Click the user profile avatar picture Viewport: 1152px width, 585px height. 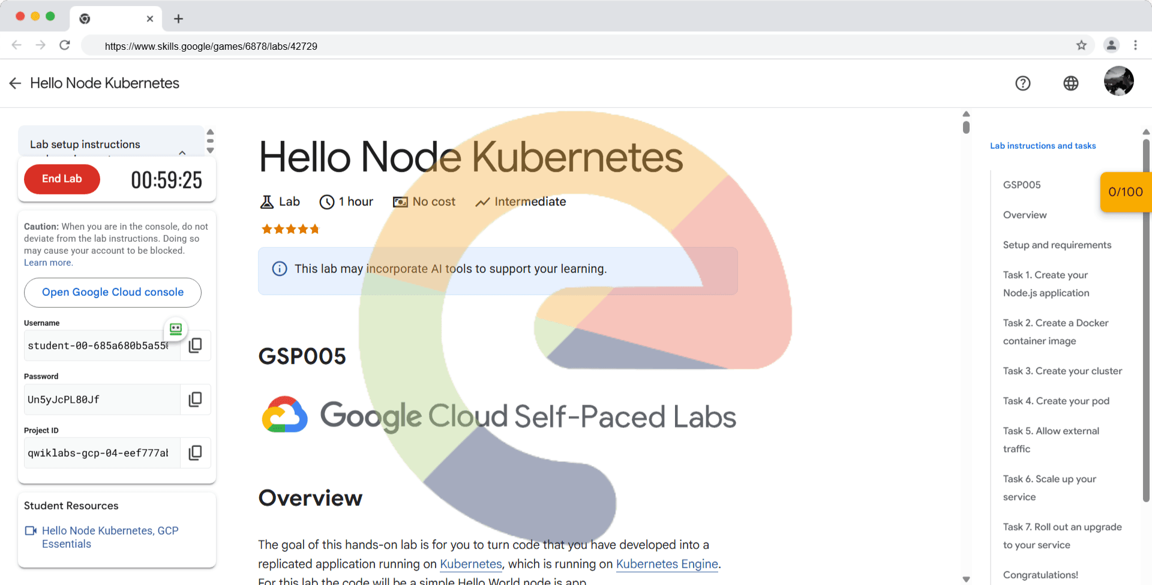(x=1118, y=82)
